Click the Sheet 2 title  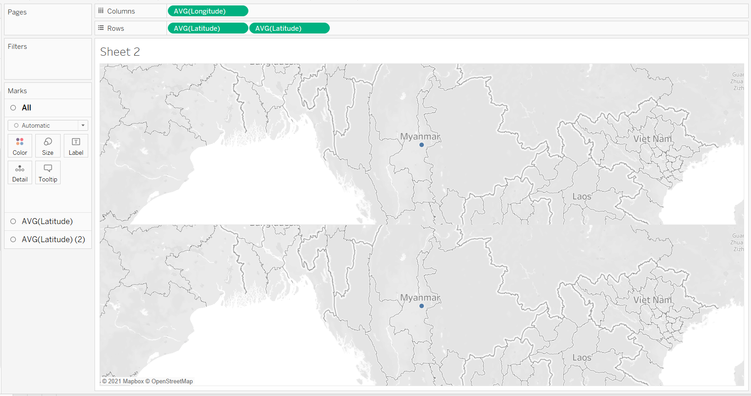pos(120,52)
